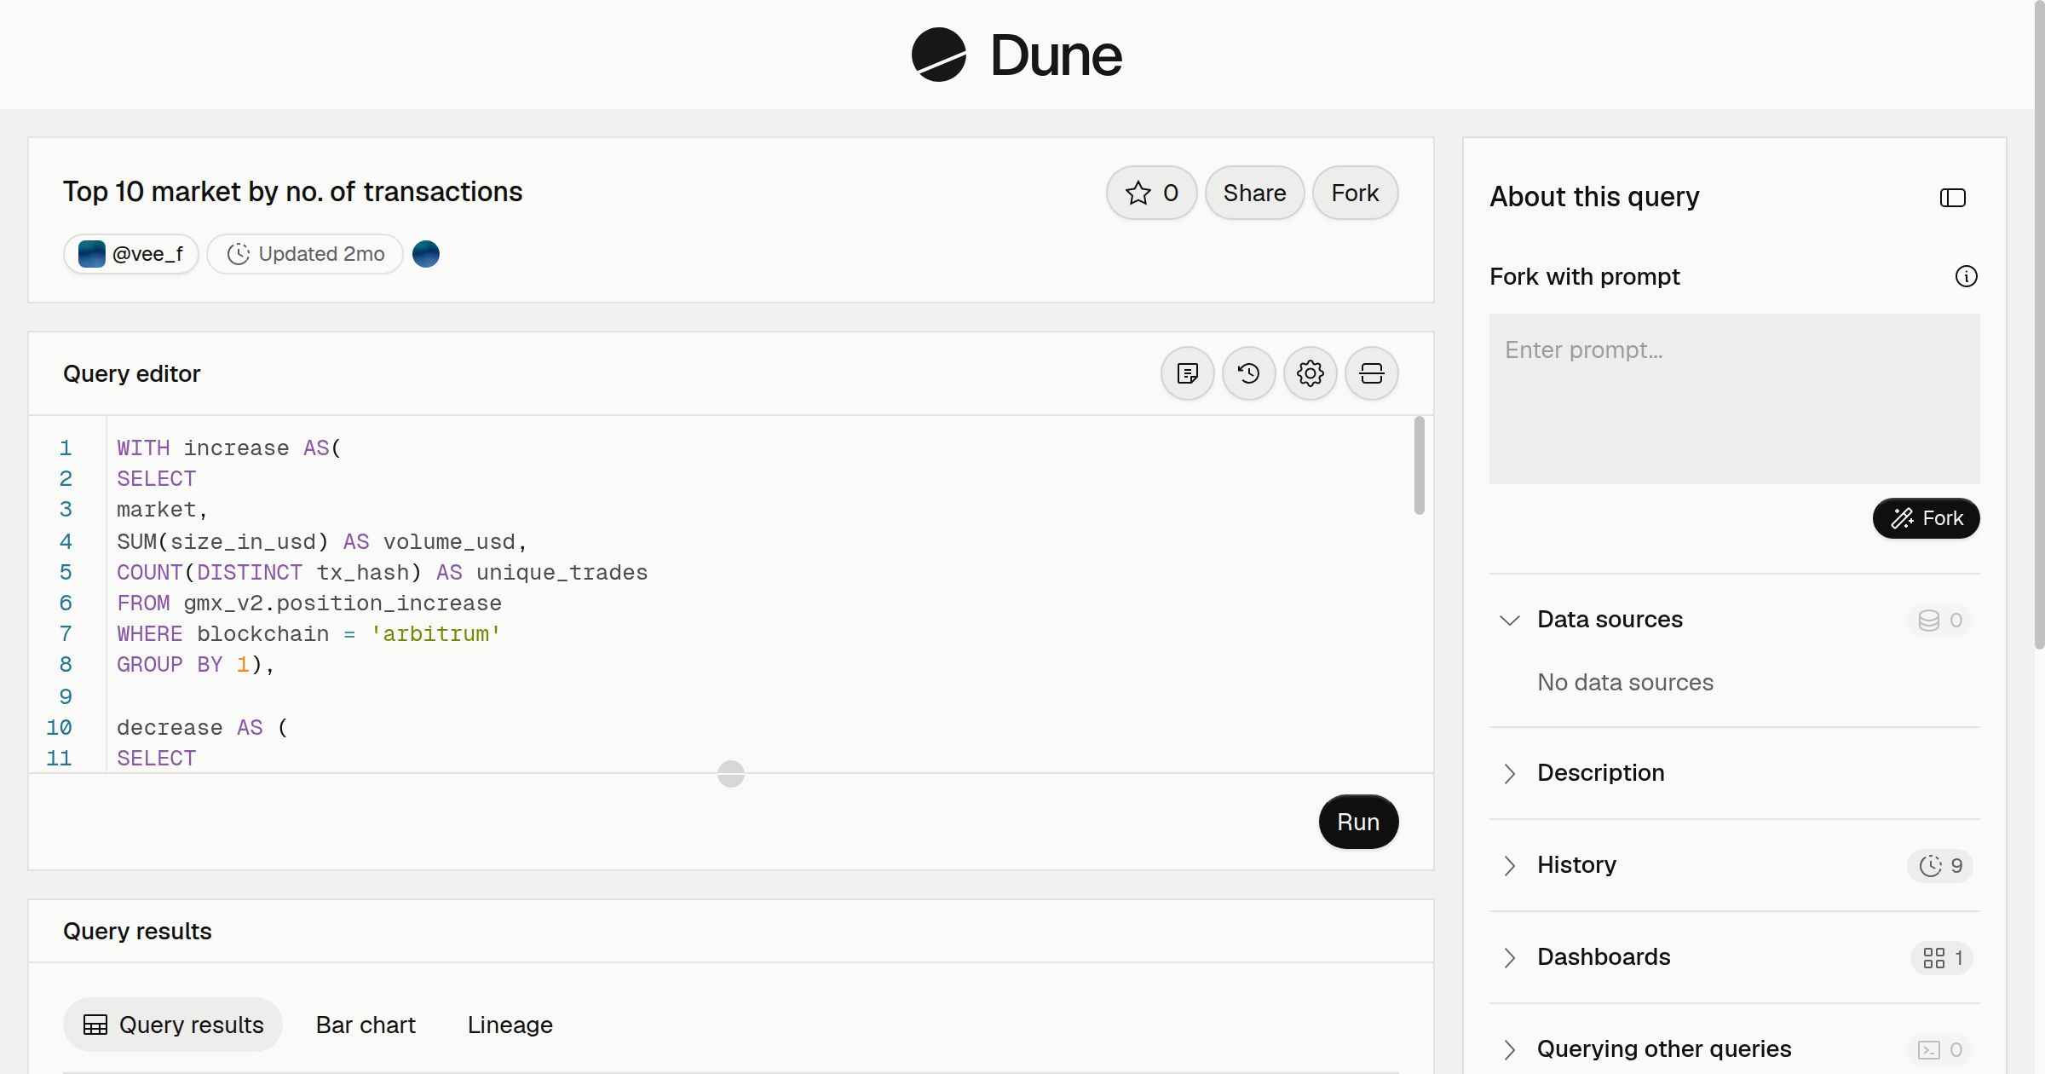Viewport: 2045px width, 1074px height.
Task: Expand the Description section
Action: coord(1509,773)
